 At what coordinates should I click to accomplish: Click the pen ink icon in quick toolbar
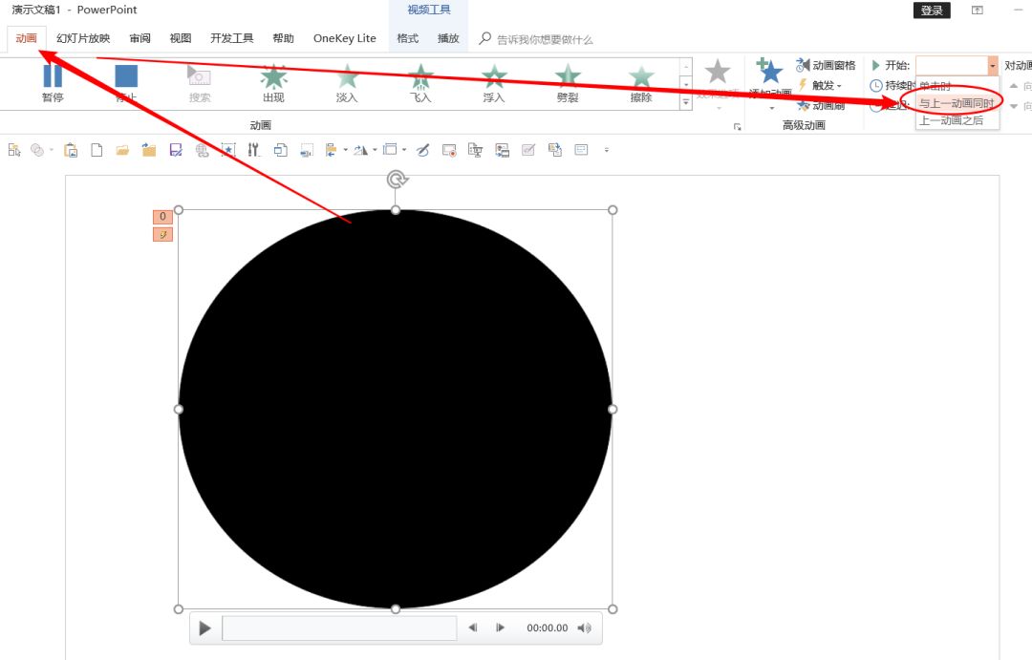coord(422,150)
